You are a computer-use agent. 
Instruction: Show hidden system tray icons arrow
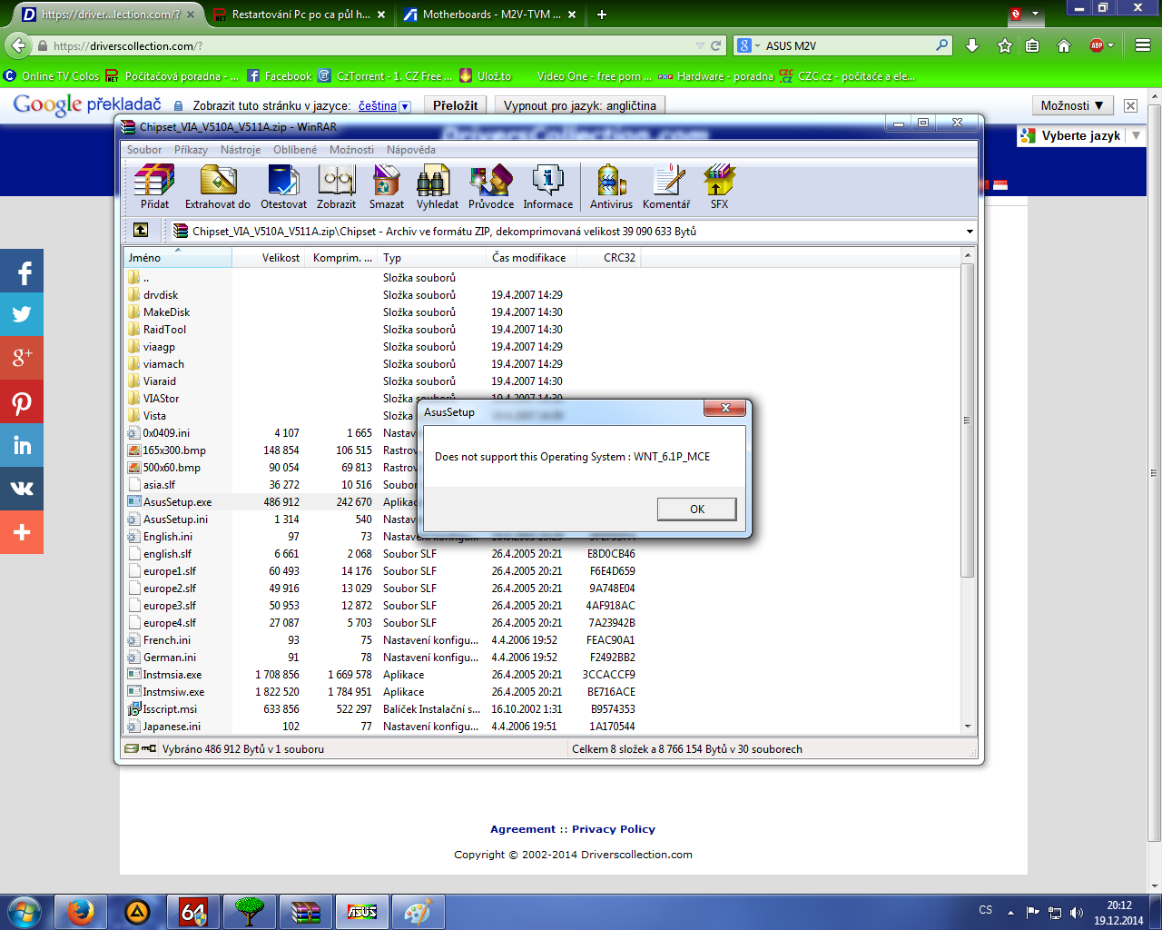[x=1010, y=912]
